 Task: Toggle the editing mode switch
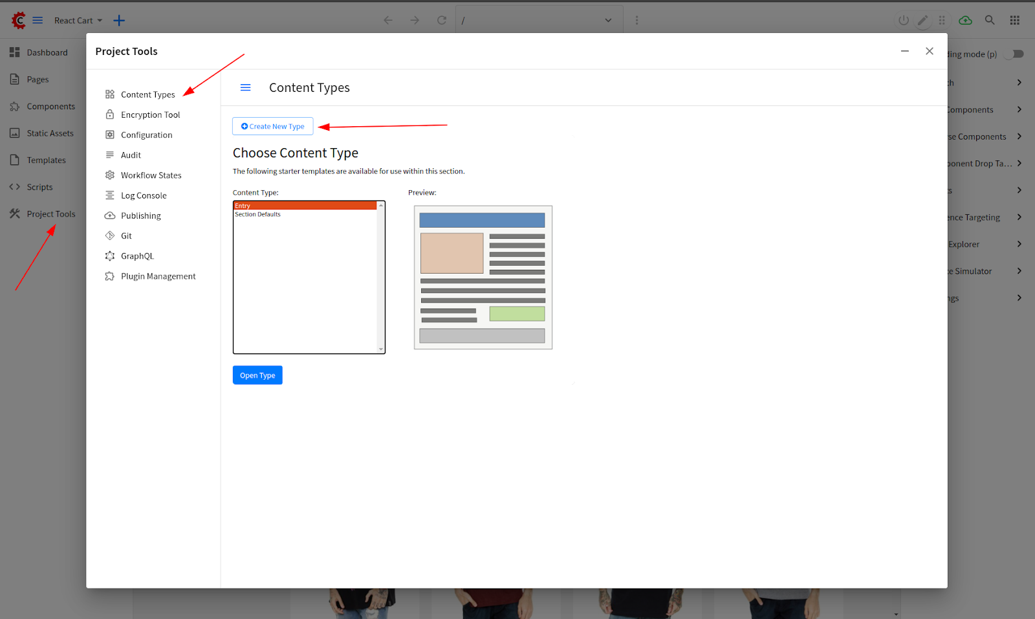(1014, 54)
